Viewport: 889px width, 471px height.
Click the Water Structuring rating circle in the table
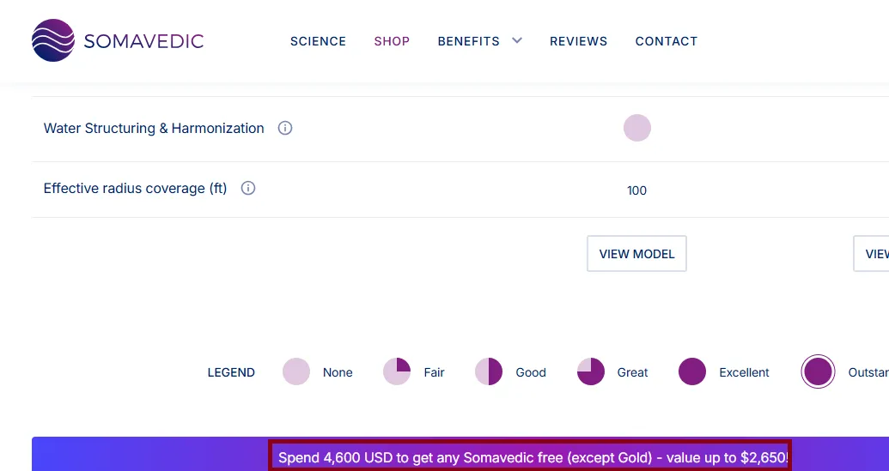tap(636, 128)
